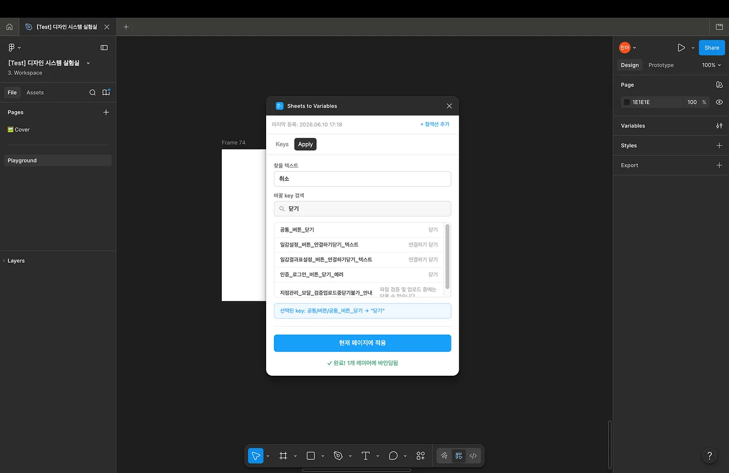Switch to the Keys tab in plugin
Viewport: 729px width, 473px height.
282,144
